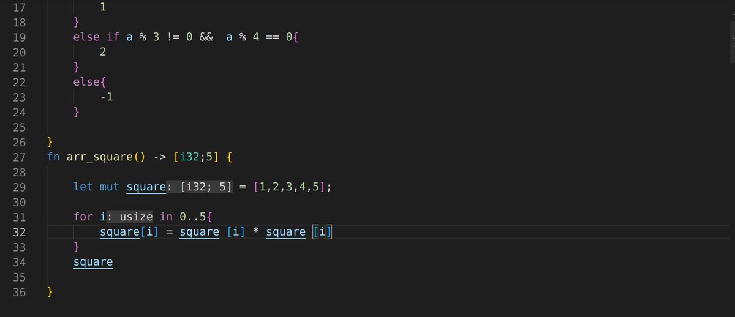Click line number 25 in the gutter
Viewport: 735px width, 317px height.
click(x=19, y=127)
